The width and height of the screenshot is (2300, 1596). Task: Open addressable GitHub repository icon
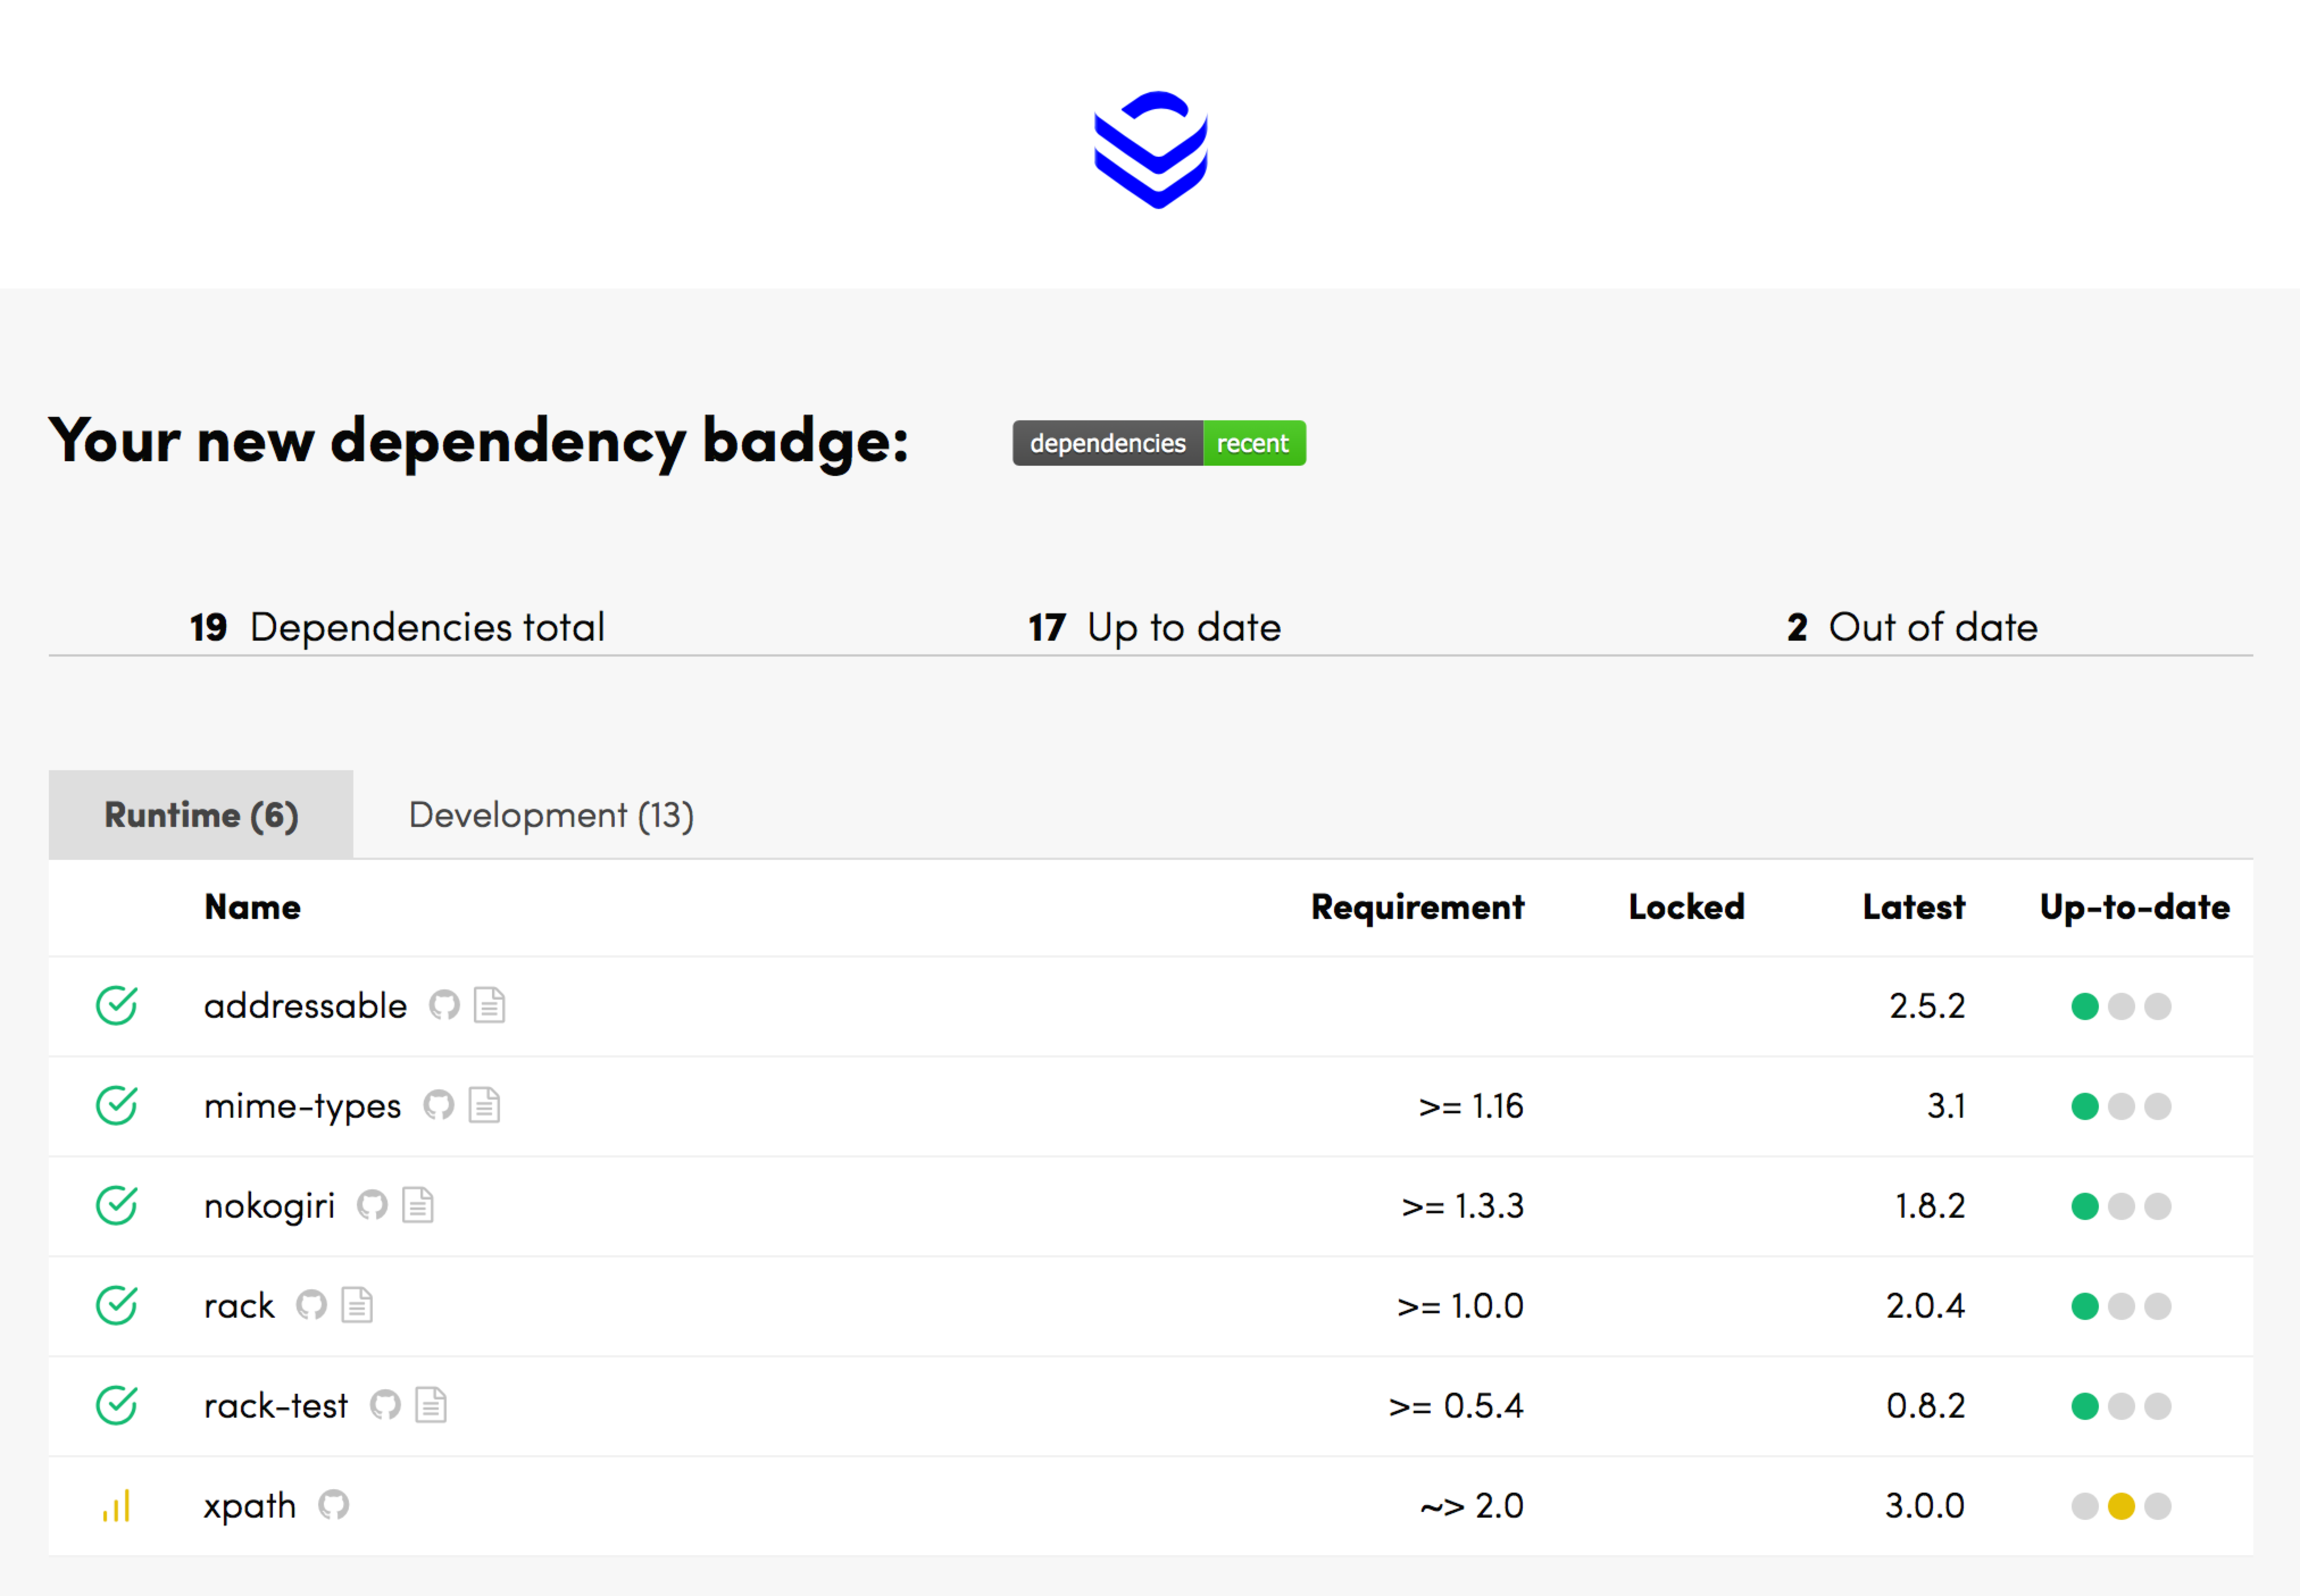443,1005
